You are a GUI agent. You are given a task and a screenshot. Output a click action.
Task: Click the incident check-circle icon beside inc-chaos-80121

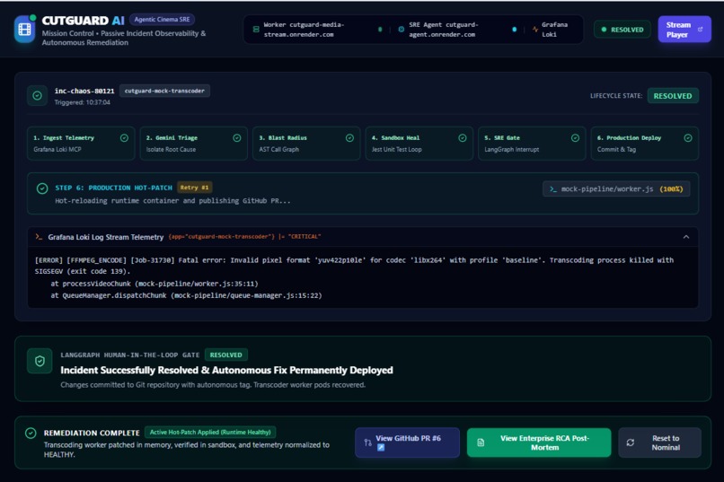(38, 95)
